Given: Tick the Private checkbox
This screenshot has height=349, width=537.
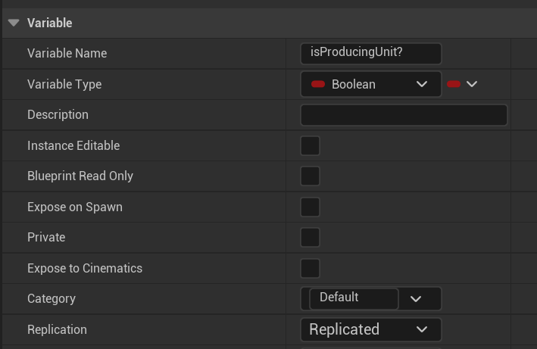Looking at the screenshot, I should (x=311, y=238).
